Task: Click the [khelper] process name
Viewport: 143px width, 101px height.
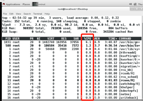Action: [x=127, y=87]
